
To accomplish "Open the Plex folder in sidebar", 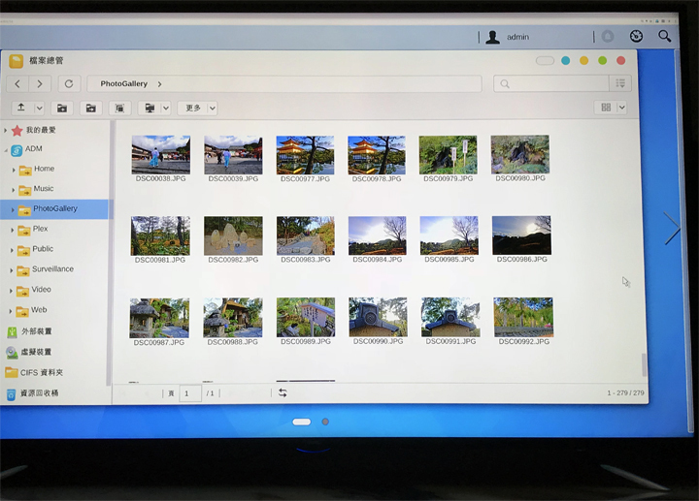I will [40, 229].
